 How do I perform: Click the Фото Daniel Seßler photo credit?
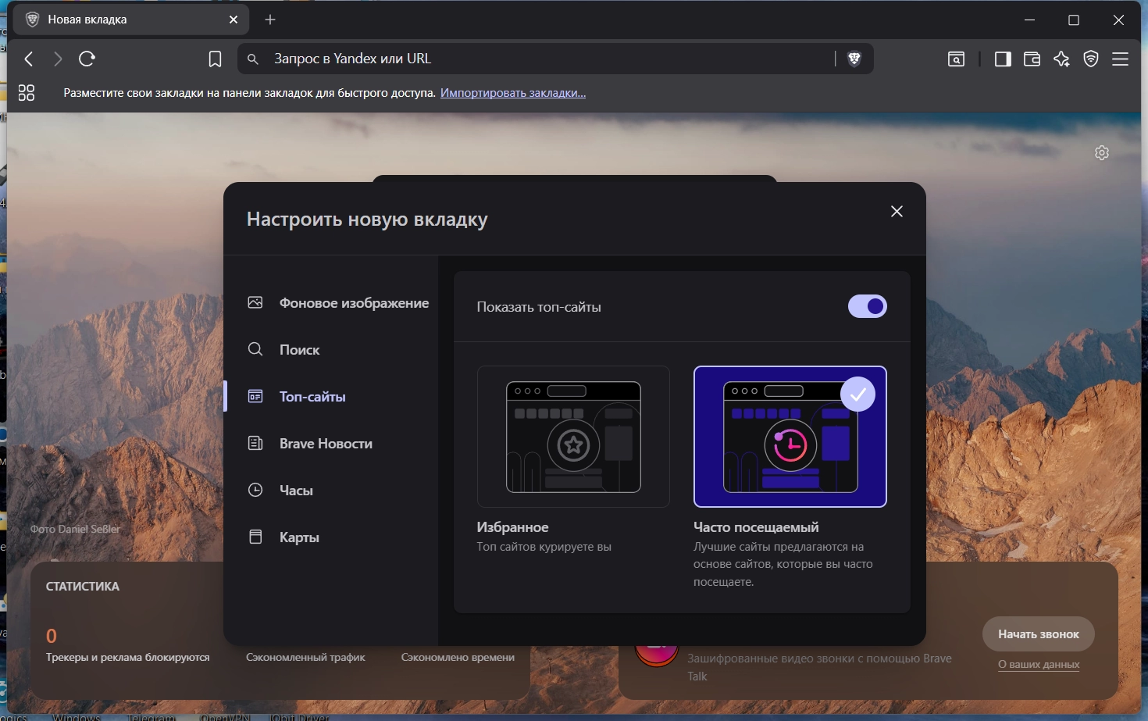click(76, 529)
